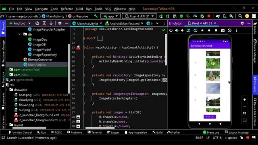Screen dimensions: 258x145
Task: Fold the class MainActivity block
Action: point(84,48)
